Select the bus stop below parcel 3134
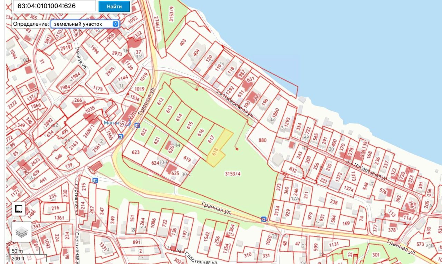 click(x=264, y=219)
